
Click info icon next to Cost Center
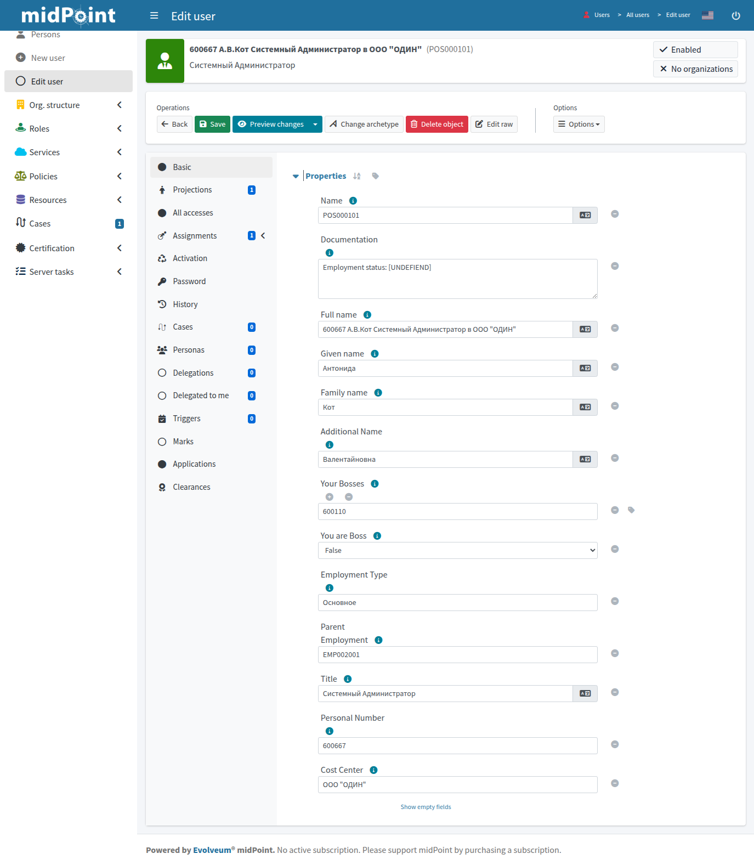coord(374,770)
